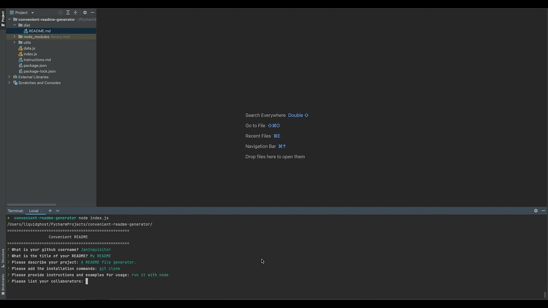Click the JanInquisitor username answer text
This screenshot has width=548, height=308.
coord(96,250)
